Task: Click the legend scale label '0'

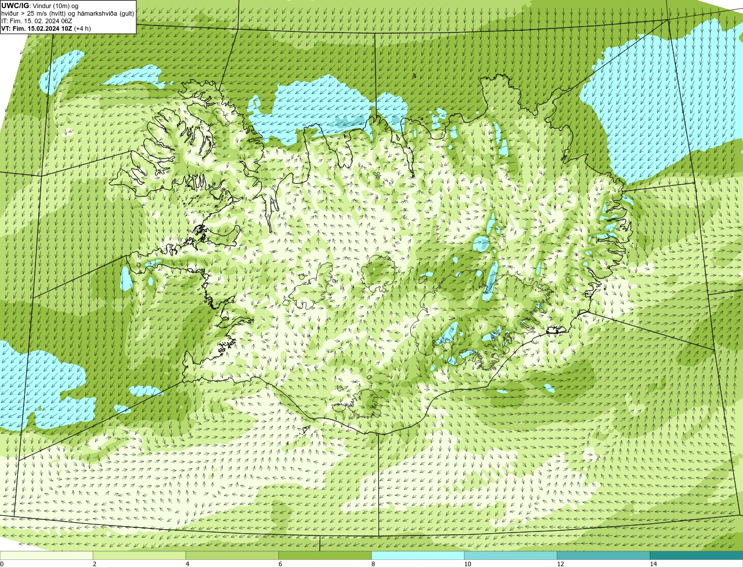Action: [x=2, y=564]
